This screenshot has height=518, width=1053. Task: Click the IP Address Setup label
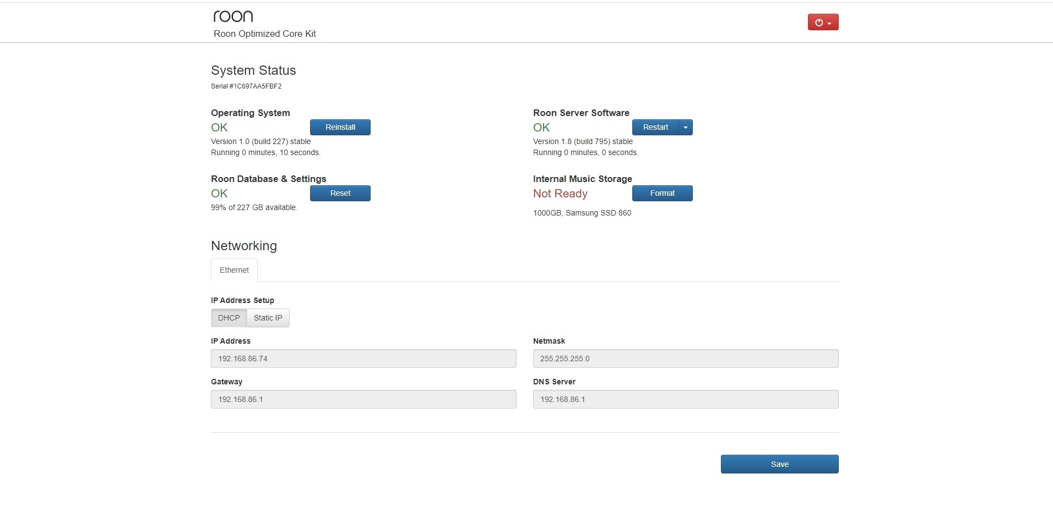(x=242, y=300)
